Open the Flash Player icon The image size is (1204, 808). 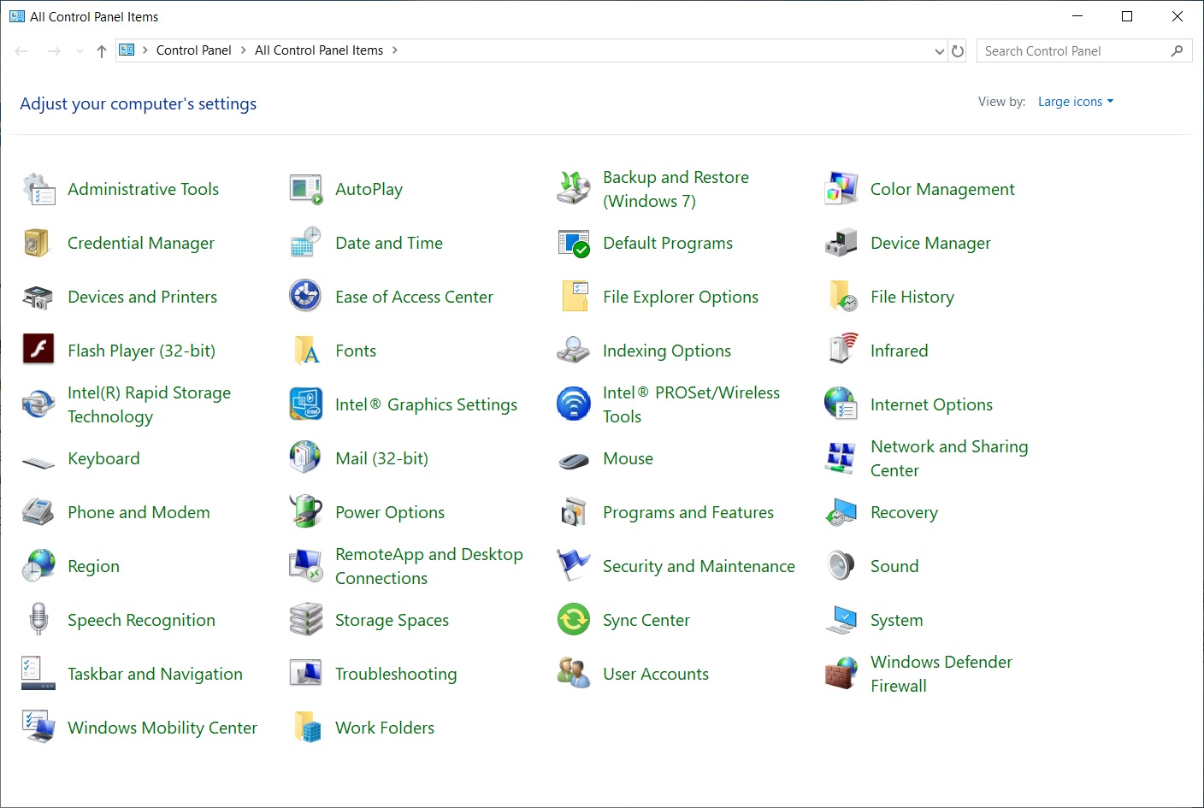[38, 351]
